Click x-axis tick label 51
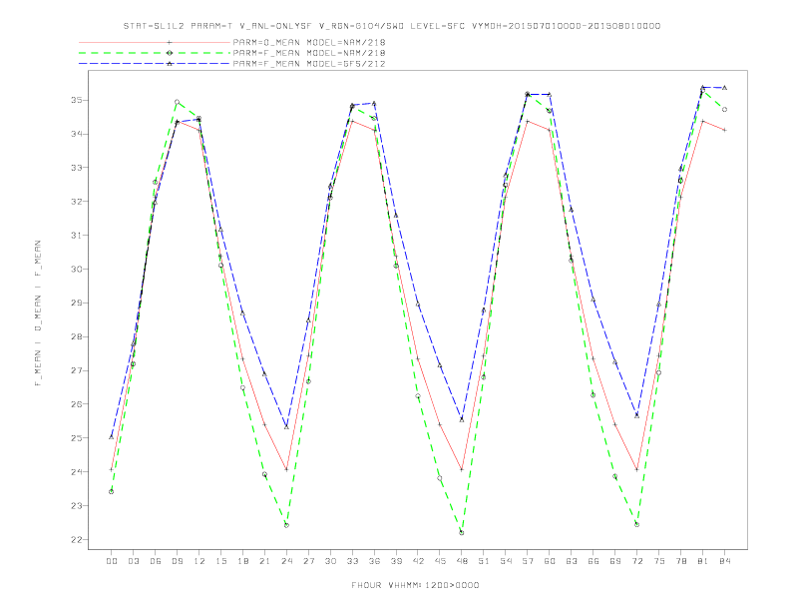This screenshot has width=790, height=611. (x=484, y=561)
